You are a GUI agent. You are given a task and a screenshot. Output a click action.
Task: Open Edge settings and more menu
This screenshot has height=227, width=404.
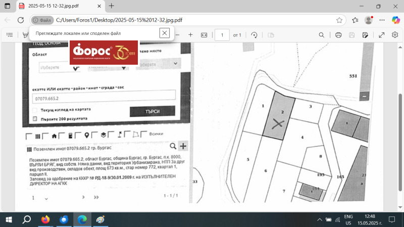pos(382,20)
